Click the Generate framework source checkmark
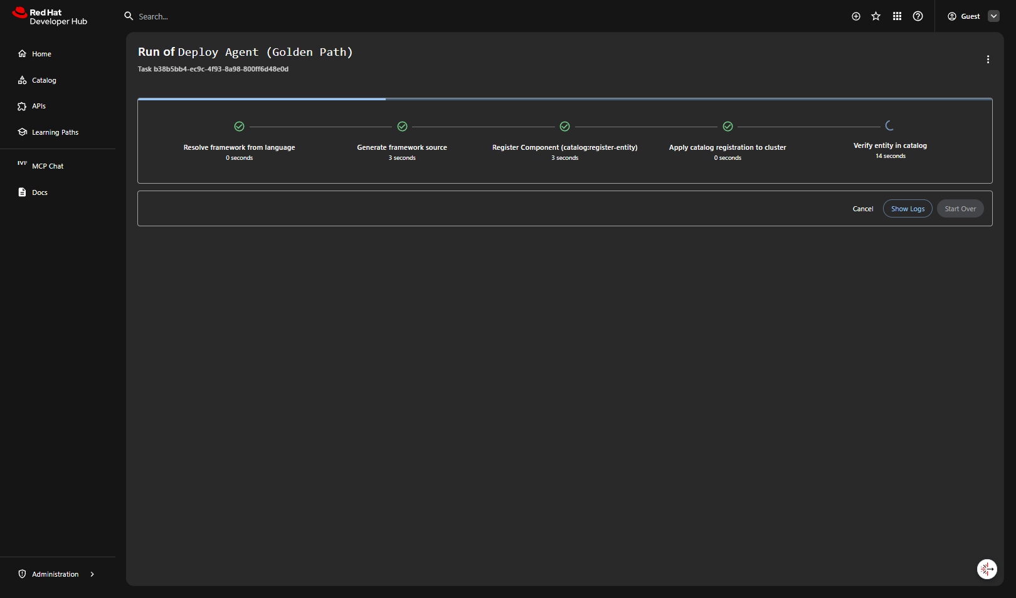The height and width of the screenshot is (598, 1016). point(403,127)
